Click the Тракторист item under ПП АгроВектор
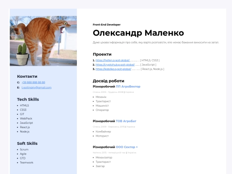 tap(103, 101)
